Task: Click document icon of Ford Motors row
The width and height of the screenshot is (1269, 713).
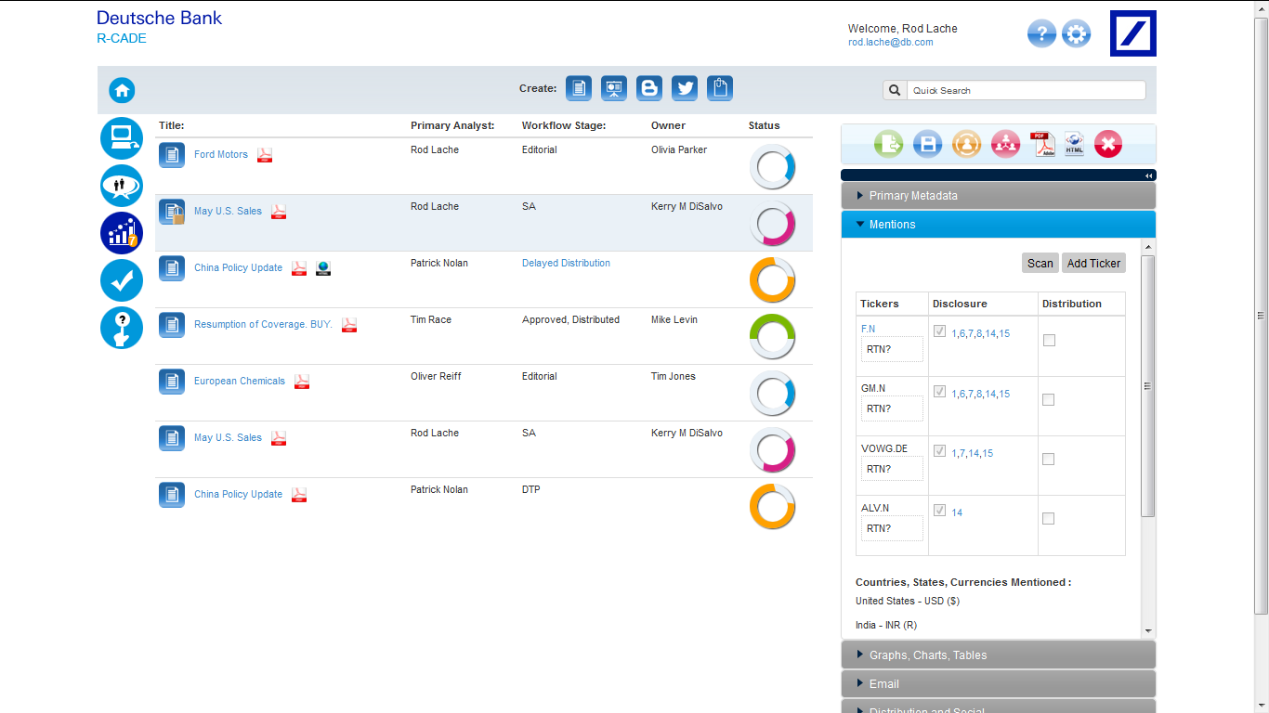Action: pos(172,155)
